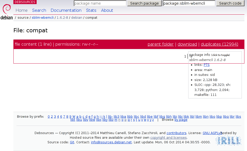Browse prefix 9

[70, 117]
